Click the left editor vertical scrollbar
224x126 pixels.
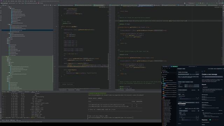coord(108,66)
